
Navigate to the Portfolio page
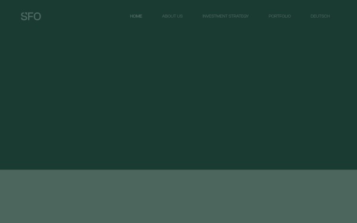point(280,16)
